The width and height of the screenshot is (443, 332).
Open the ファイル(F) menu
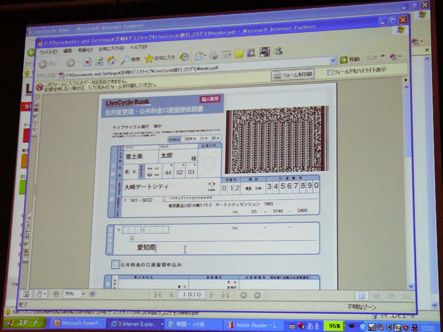[x=48, y=52]
